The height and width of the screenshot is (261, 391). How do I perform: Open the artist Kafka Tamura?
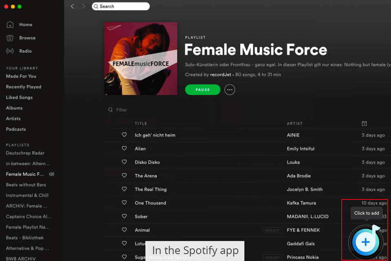[301, 203]
